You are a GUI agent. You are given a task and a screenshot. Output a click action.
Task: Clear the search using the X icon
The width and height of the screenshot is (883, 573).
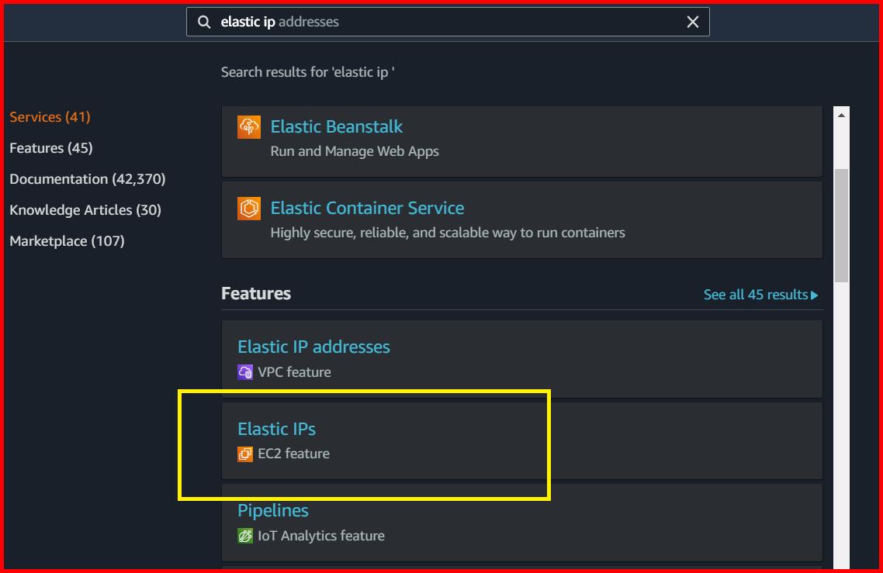tap(693, 22)
